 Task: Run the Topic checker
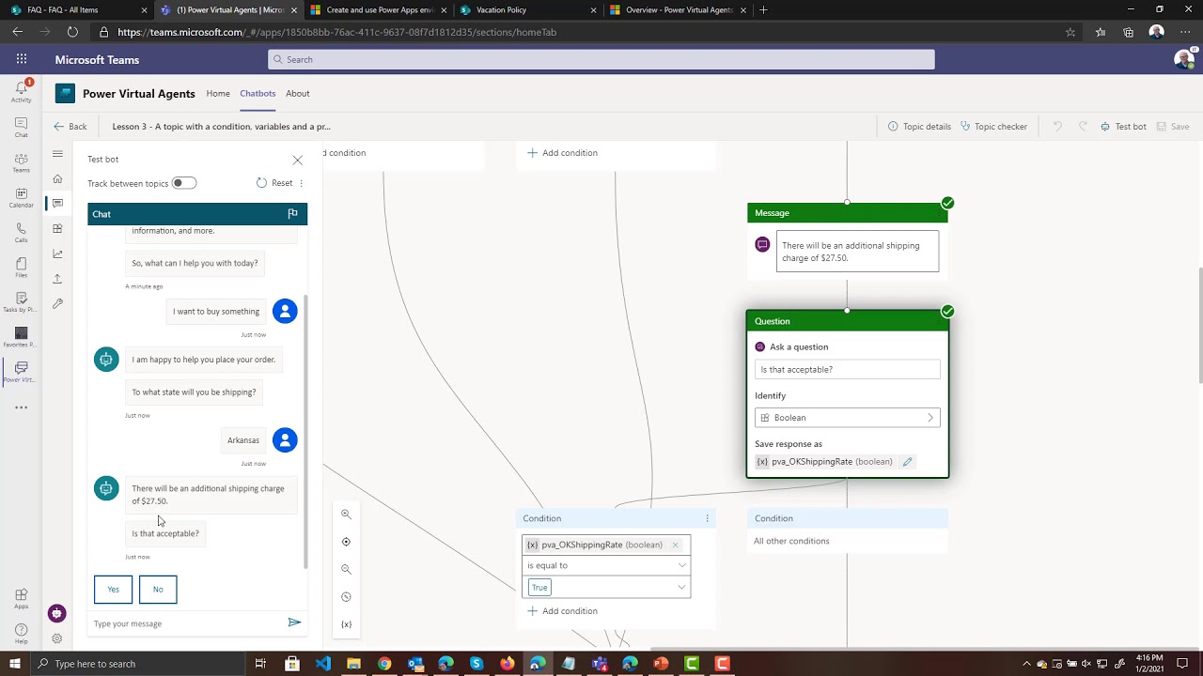point(993,126)
